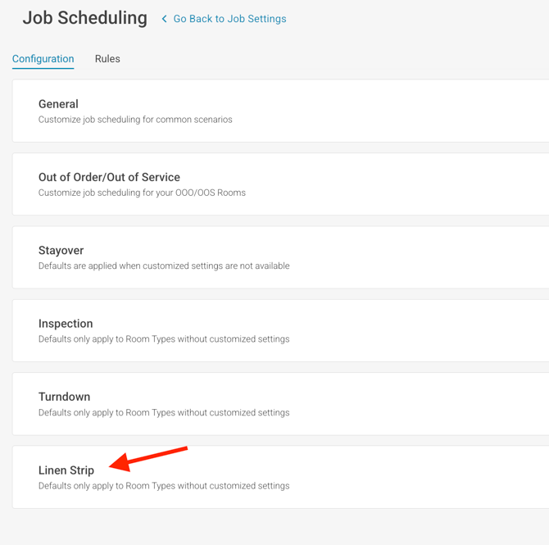The image size is (549, 545).
Task: Click Stayover defaults description text
Action: pos(164,266)
